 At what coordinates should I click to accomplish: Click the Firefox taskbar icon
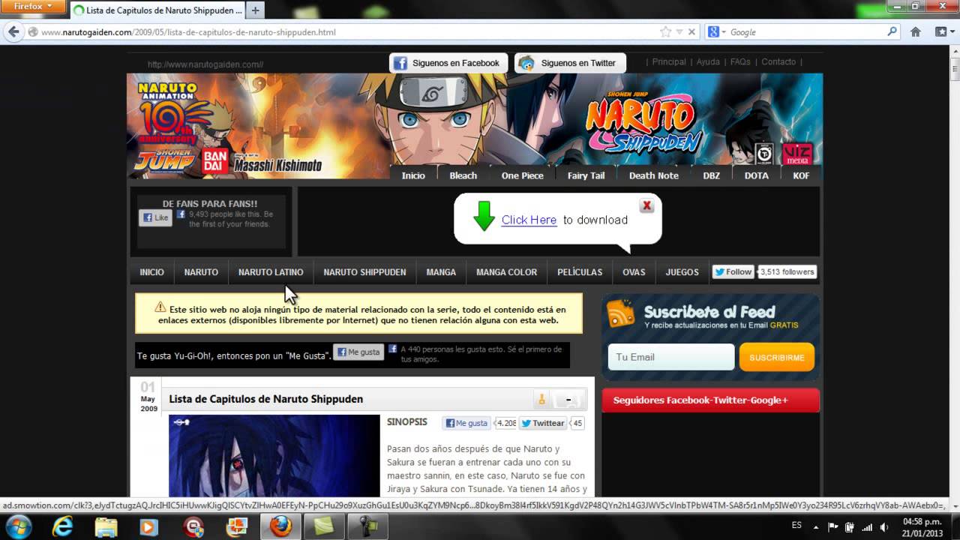pyautogui.click(x=280, y=527)
